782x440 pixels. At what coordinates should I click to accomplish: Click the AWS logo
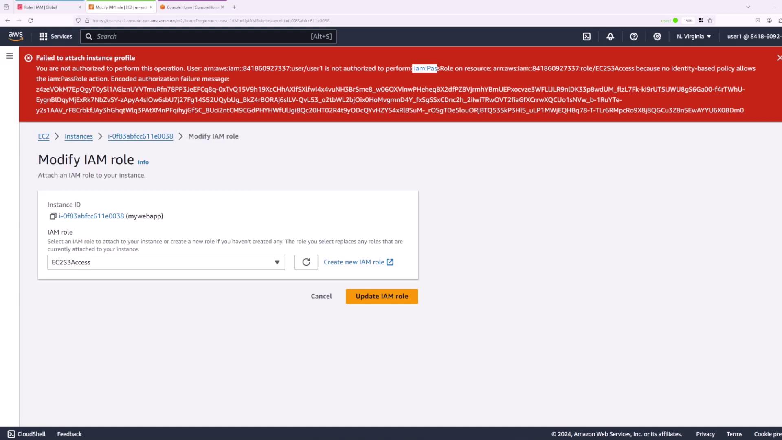click(16, 36)
